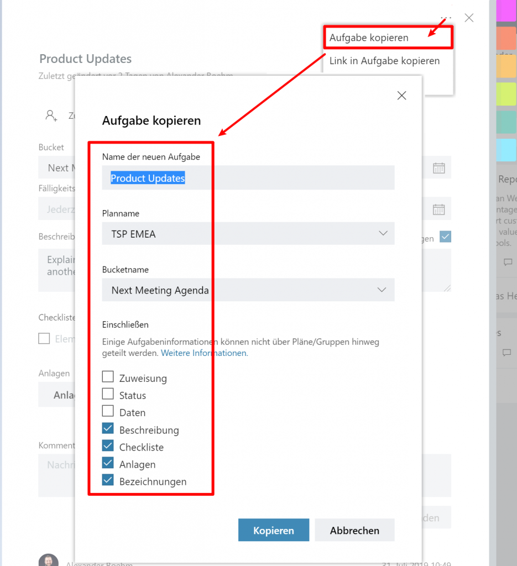Click the Name der neuen Aufgabe field
Image resolution: width=517 pixels, height=566 pixels.
tap(248, 178)
